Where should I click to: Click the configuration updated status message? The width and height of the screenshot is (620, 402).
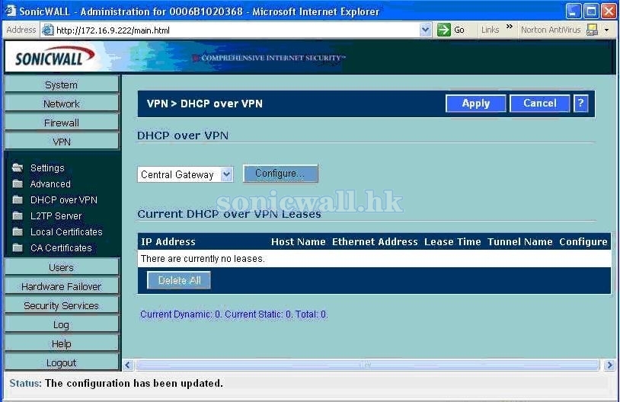click(x=133, y=383)
